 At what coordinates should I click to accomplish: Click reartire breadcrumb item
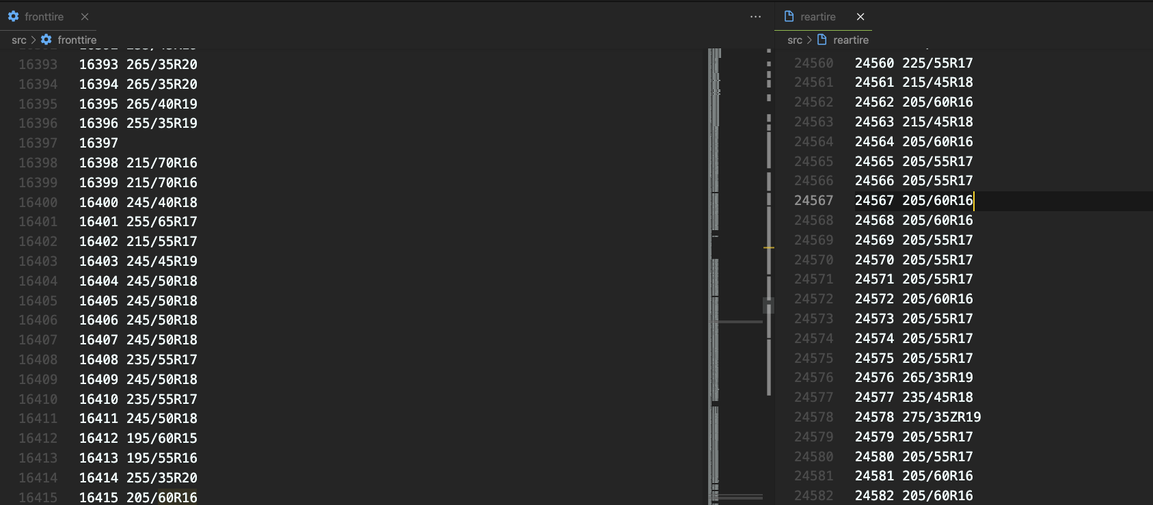coord(851,40)
